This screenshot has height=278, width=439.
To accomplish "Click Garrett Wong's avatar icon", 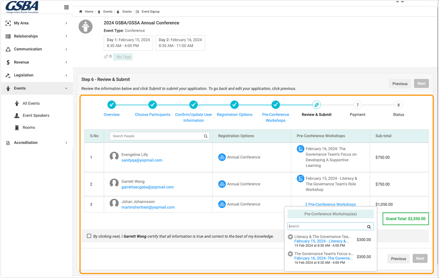I will (x=114, y=183).
